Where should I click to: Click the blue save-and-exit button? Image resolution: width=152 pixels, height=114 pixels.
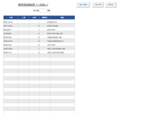click(x=83, y=5)
